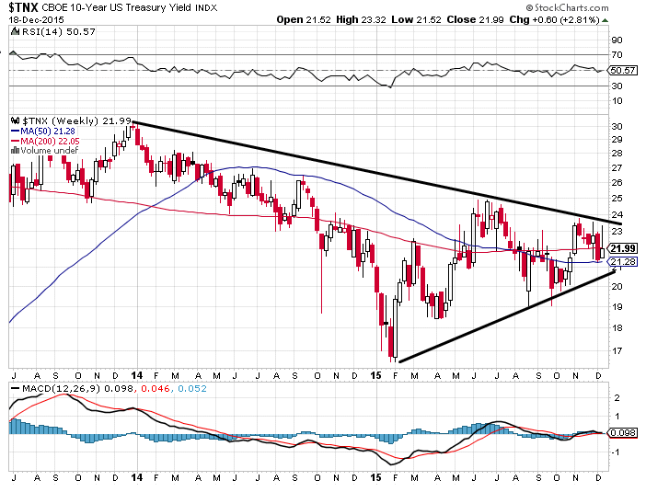The width and height of the screenshot is (669, 492).
Task: Click the 90 level on RSI axis
Action: [617, 40]
